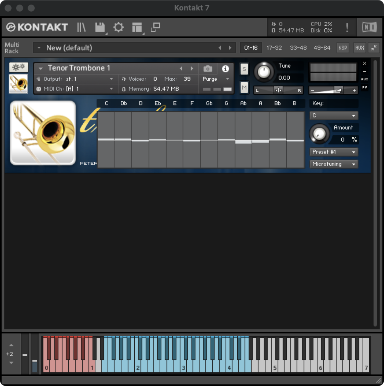Open the workspace layout icon
The image size is (384, 386).
tap(137, 27)
